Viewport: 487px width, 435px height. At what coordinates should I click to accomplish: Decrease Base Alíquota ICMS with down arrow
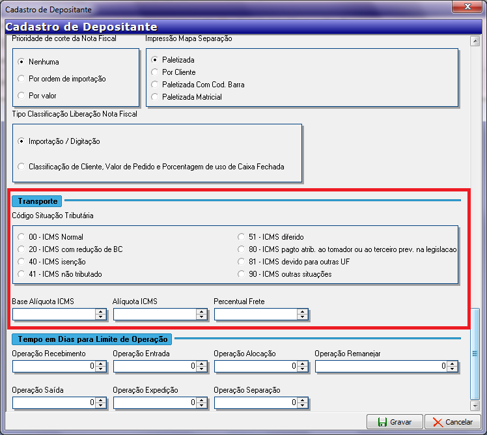click(x=101, y=317)
